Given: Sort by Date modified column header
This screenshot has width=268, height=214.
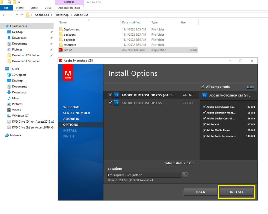Looking at the screenshot, I should click(x=131, y=23).
